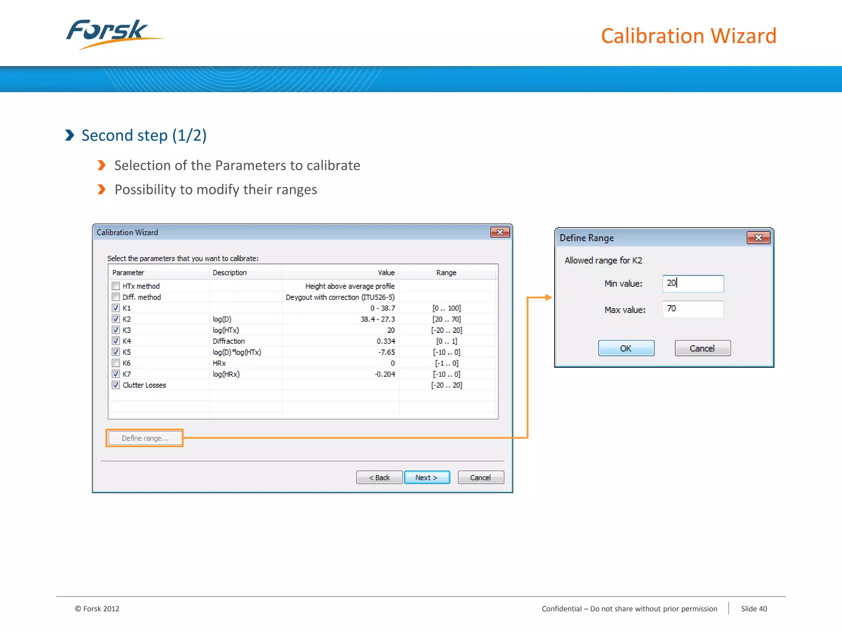Select the log(D) description cell
The height and width of the screenshot is (631, 842).
pos(222,319)
